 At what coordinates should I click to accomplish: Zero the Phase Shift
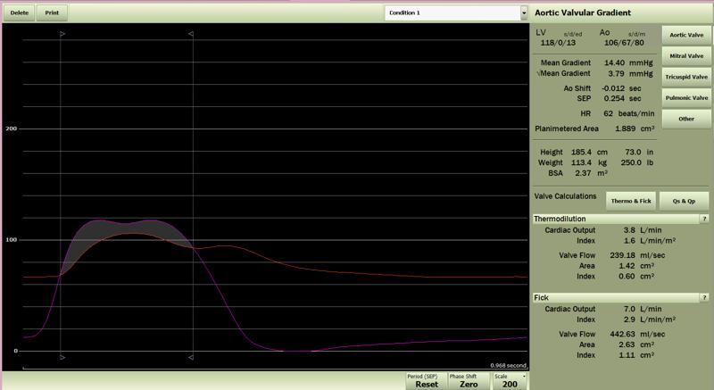pyautogui.click(x=469, y=380)
